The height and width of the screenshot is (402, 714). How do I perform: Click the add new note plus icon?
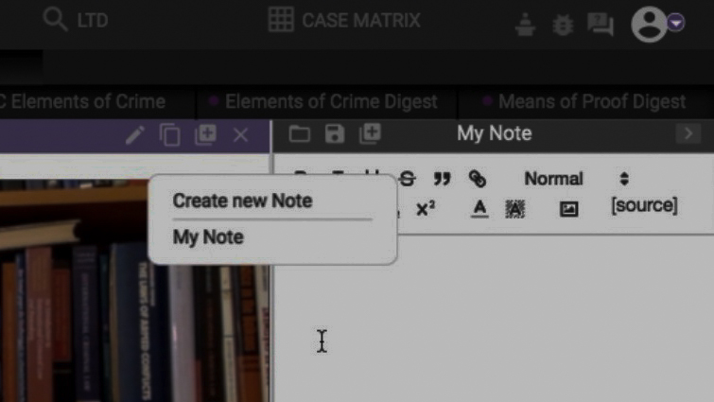point(370,133)
